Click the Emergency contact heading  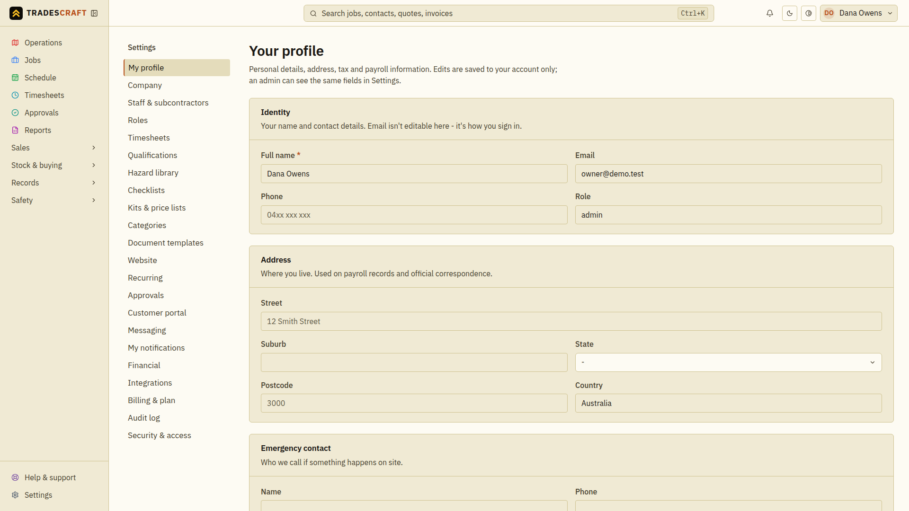[x=295, y=448]
